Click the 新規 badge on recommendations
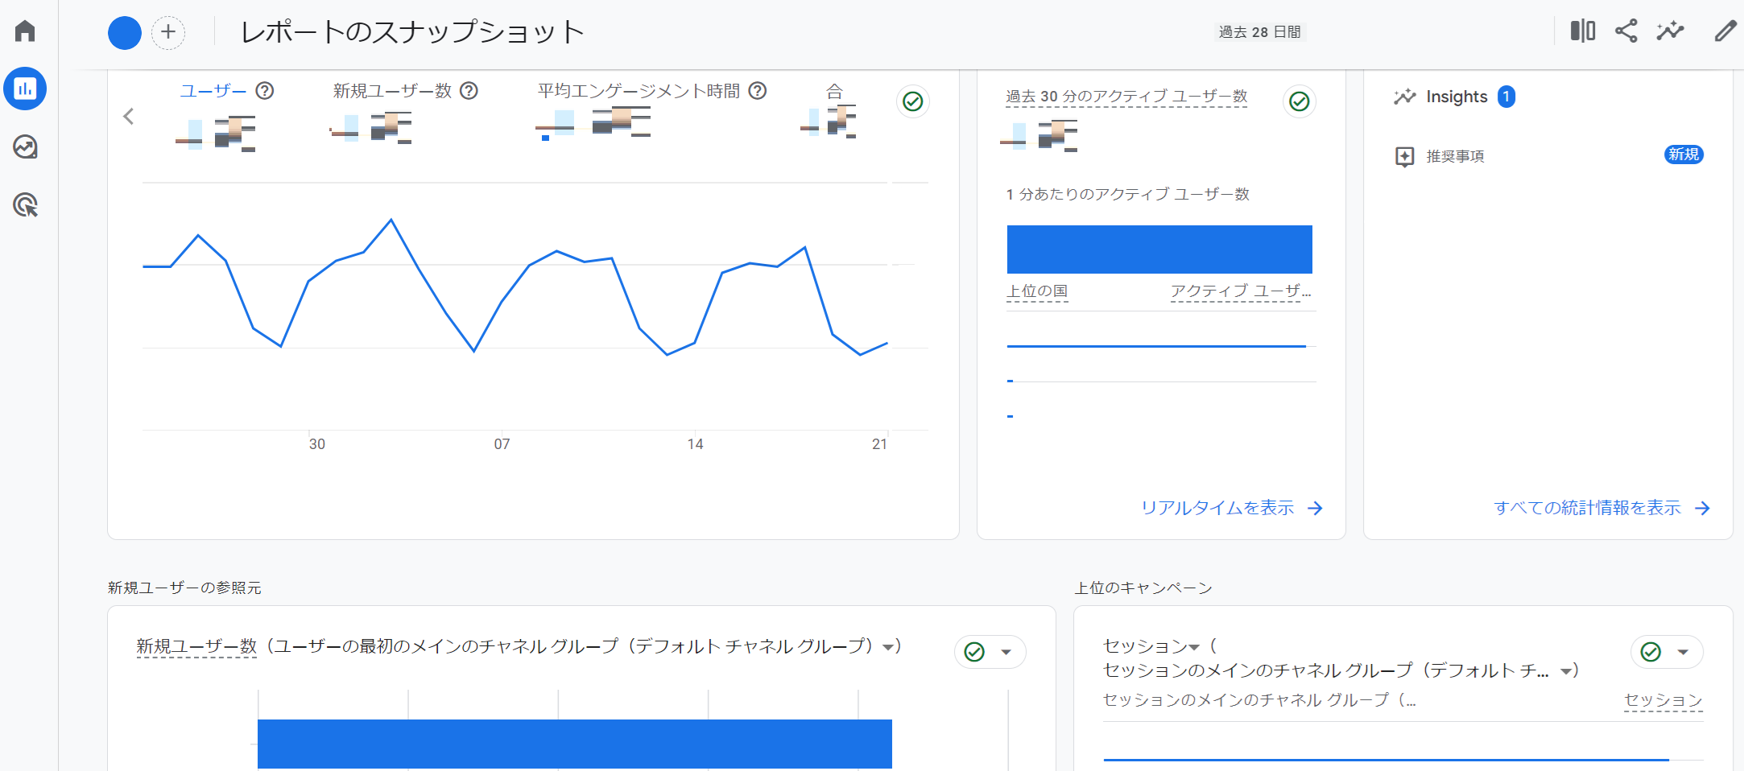Screen dimensions: 1744x771 (1684, 155)
